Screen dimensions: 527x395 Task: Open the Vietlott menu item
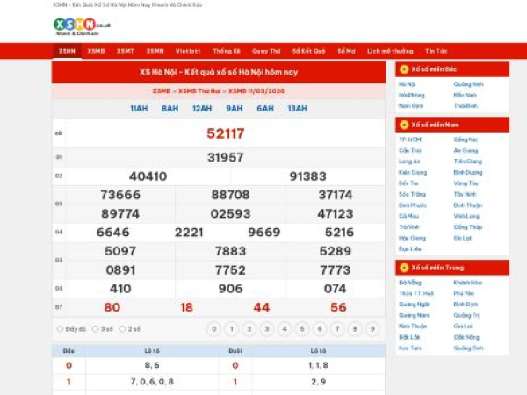pos(188,51)
